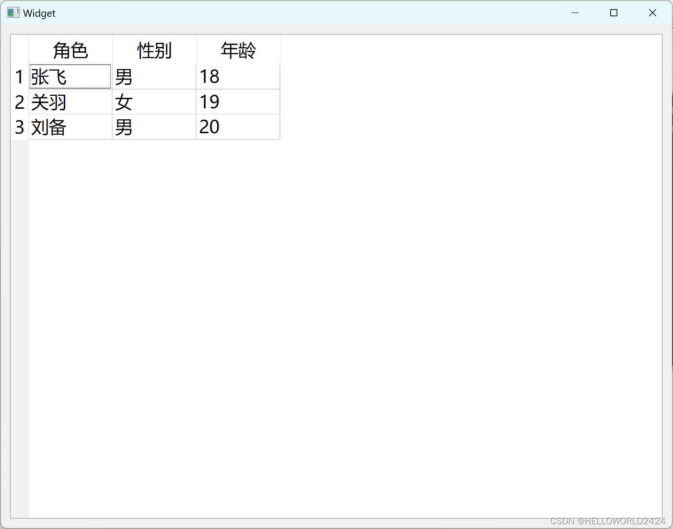This screenshot has width=673, height=529.
Task: Select the 角色 column header
Action: [x=70, y=50]
